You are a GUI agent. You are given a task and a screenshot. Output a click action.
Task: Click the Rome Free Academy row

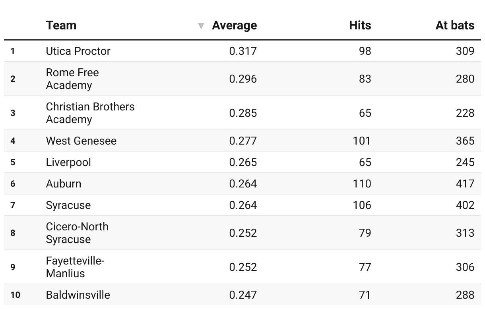[72, 79]
